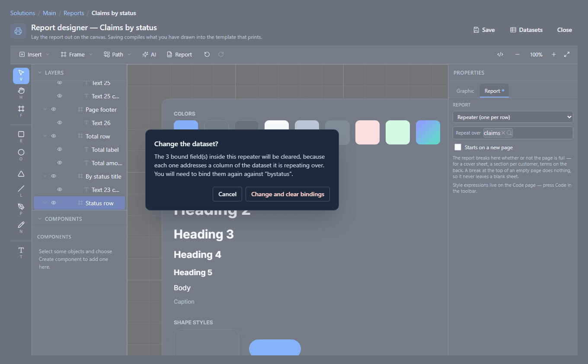Click the printer report icon
Screen dimensions: 588x364
18,31
